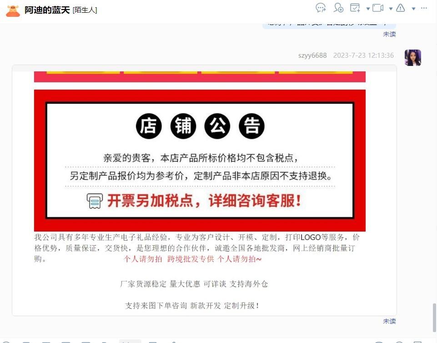This screenshot has width=437, height=343.
Task: Open szyy6688's profile avatar photo
Action: 413,58
